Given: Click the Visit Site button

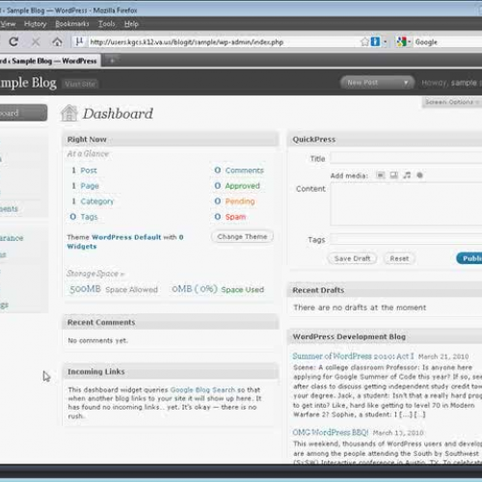Looking at the screenshot, I should coord(80,84).
